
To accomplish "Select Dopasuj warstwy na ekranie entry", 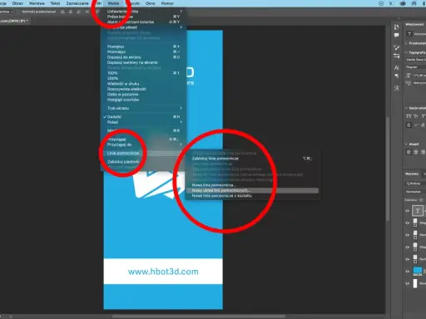I will pos(143,62).
